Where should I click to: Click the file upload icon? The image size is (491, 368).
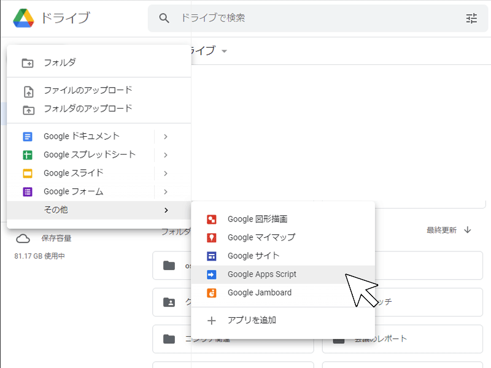(28, 91)
